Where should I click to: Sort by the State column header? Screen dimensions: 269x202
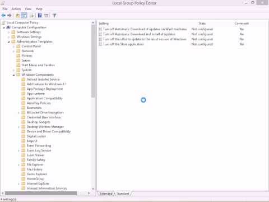202,24
